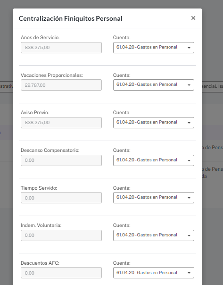
Task: Select the Indem. Voluntaria value field
Action: point(61,235)
